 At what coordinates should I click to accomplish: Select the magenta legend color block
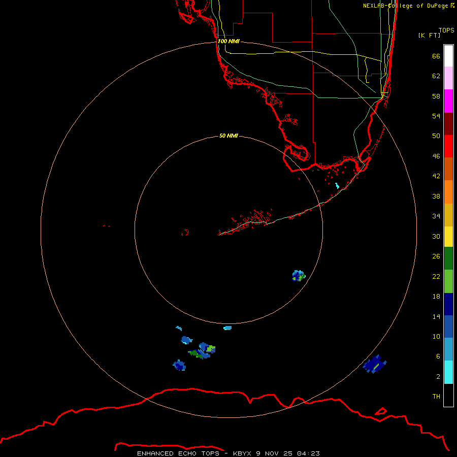[x=448, y=101]
